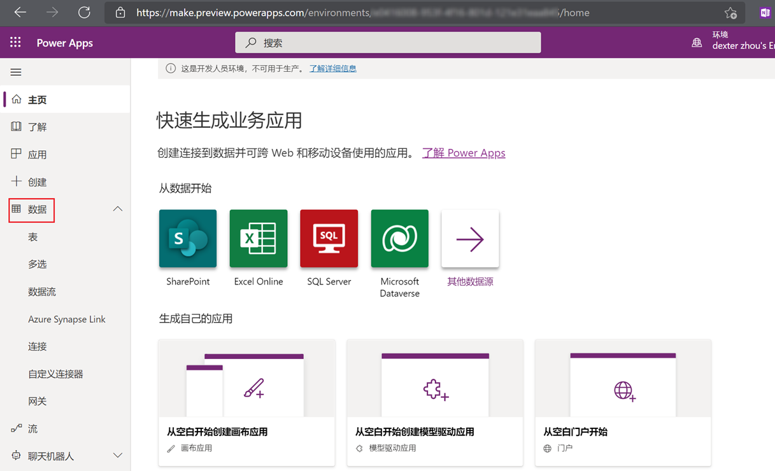Viewport: 775px width, 471px height.
Task: Open the 从空白开始创建模型驱动应用 card
Action: [x=435, y=403]
